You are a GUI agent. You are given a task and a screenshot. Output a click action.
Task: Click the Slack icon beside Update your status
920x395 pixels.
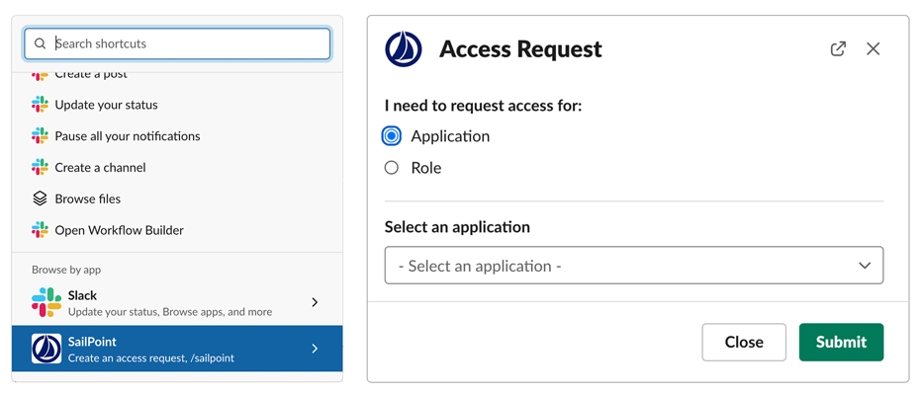[40, 105]
